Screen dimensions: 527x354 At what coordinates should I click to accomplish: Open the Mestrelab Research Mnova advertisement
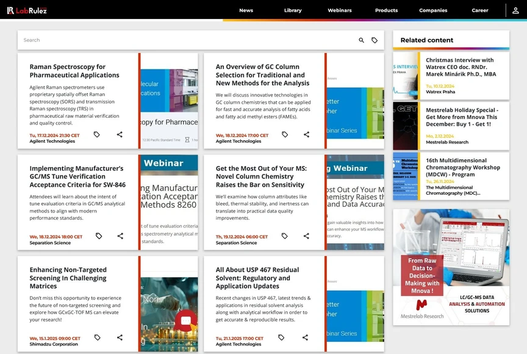(x=451, y=267)
